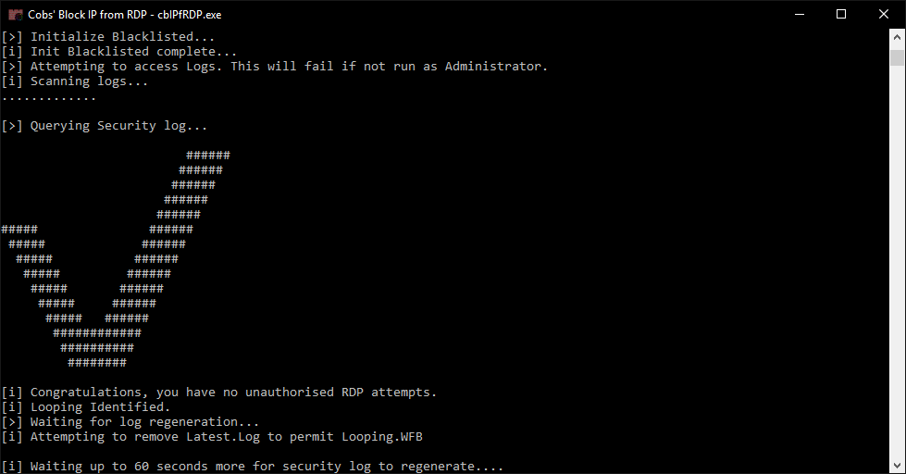The image size is (906, 474).
Task: Click the 'Initialize Blacklisted...' line
Action: (108, 37)
